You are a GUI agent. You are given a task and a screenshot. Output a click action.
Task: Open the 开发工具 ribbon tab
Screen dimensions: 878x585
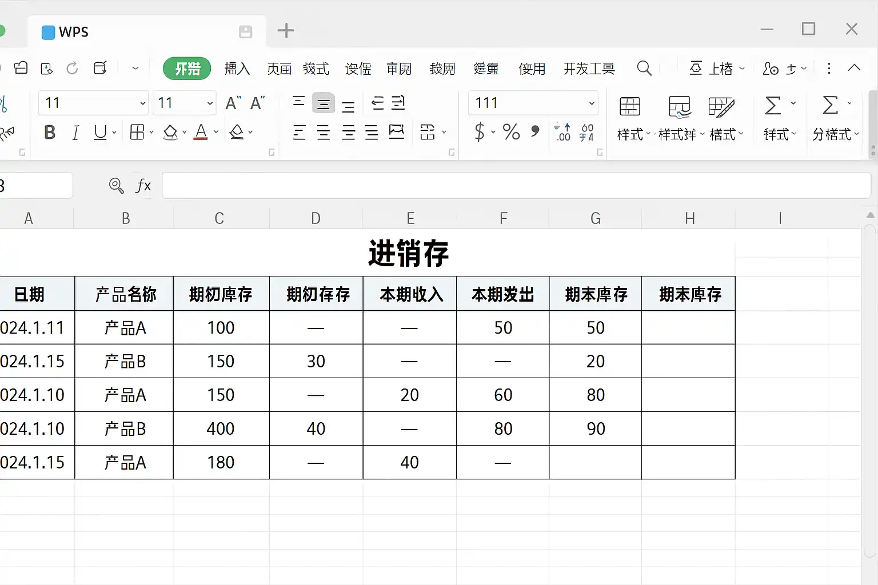[589, 69]
